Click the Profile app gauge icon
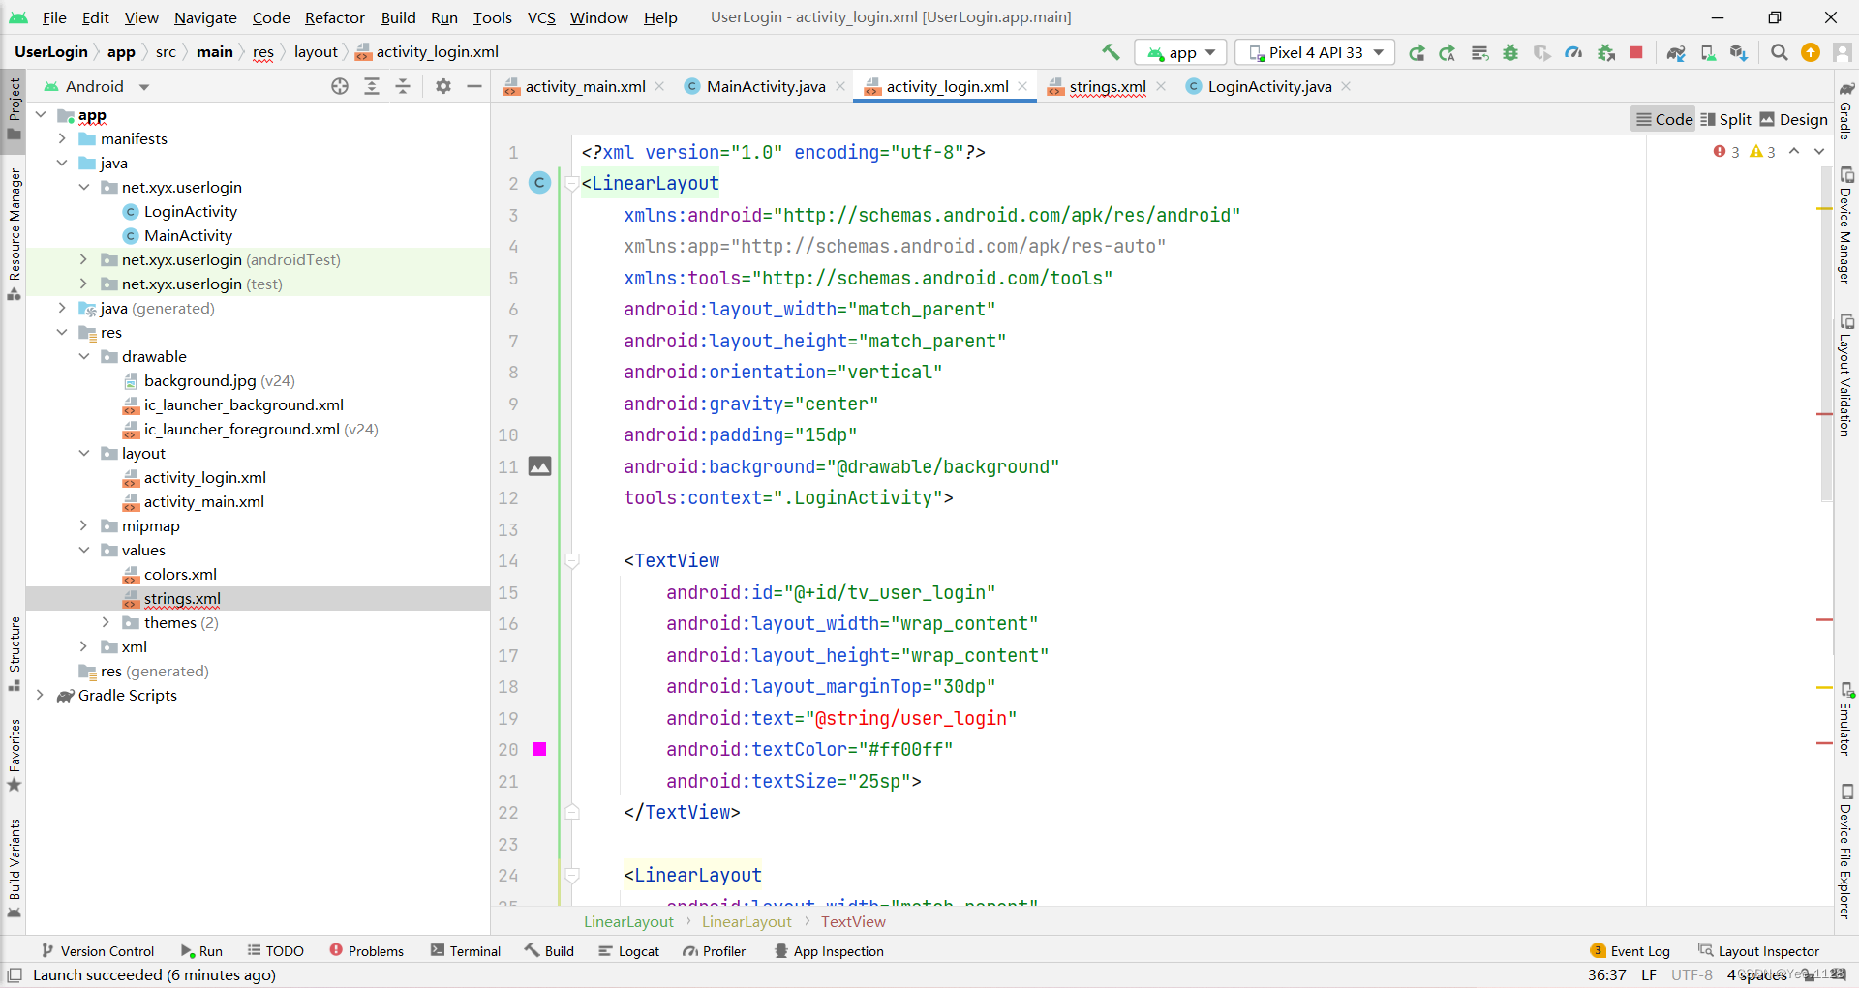 tap(1573, 52)
